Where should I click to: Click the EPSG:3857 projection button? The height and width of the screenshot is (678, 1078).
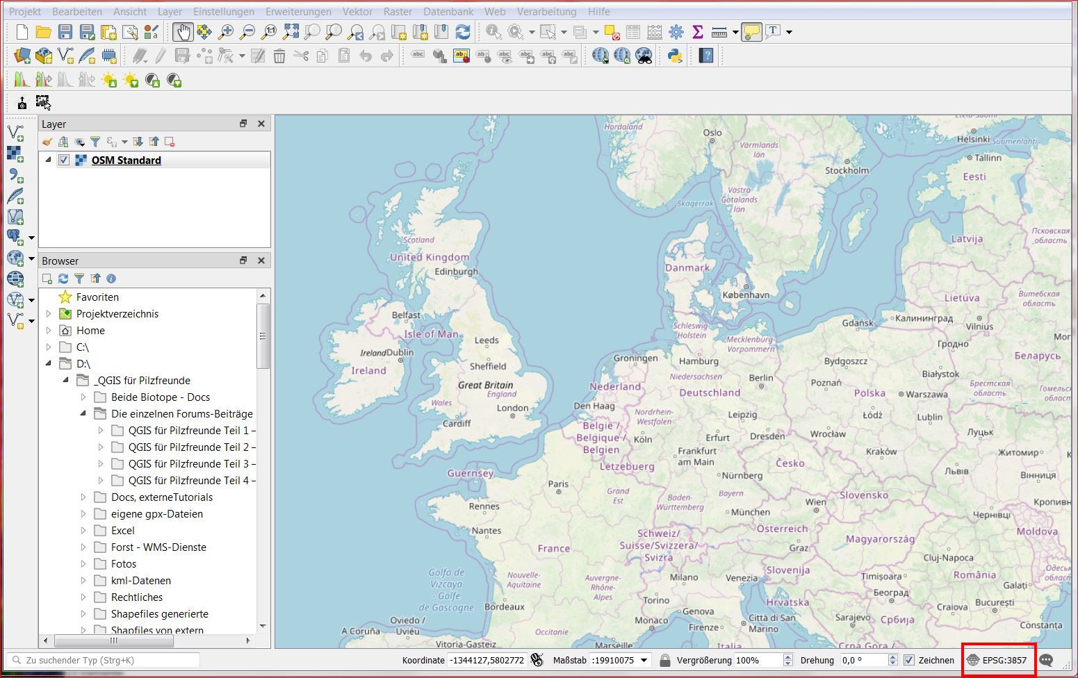pyautogui.click(x=998, y=660)
